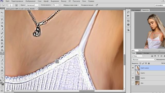This screenshot has height=93, width=165.
Task: Filter layers by shape type icon
Action: click(161, 56)
